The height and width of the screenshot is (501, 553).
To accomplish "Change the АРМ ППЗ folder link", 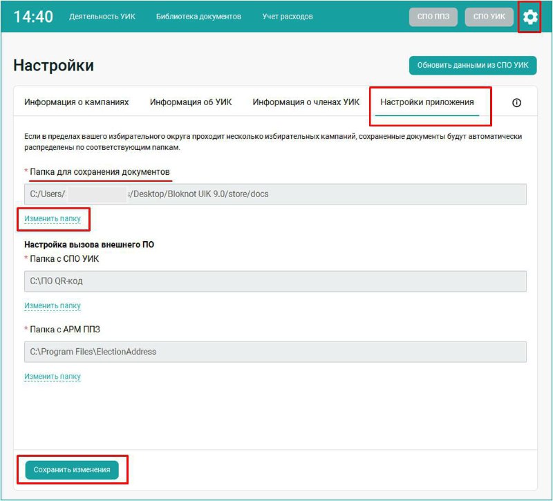I will point(53,377).
